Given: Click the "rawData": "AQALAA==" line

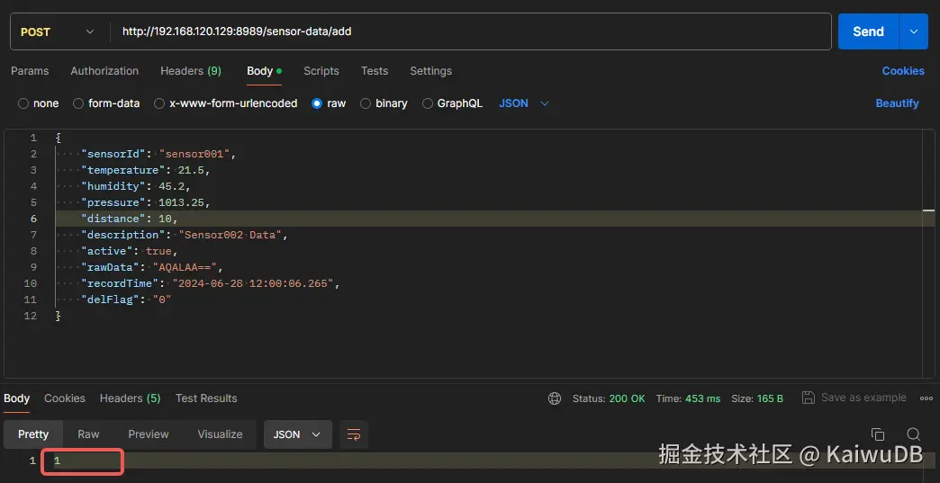Looking at the screenshot, I should point(152,267).
